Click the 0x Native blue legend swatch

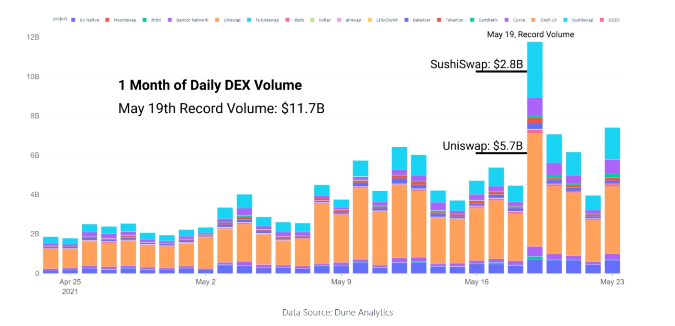click(x=73, y=20)
